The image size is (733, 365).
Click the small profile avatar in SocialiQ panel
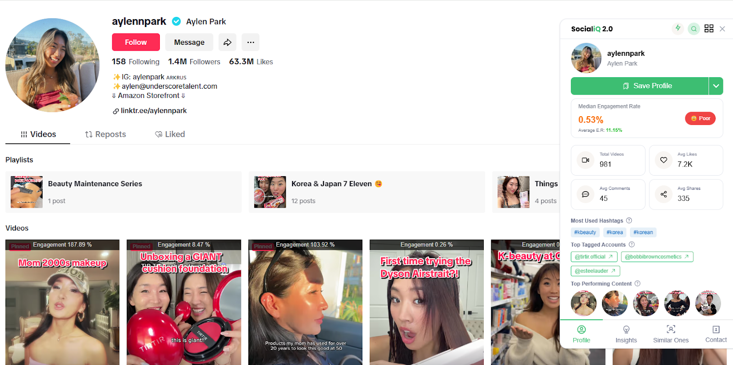tap(586, 58)
